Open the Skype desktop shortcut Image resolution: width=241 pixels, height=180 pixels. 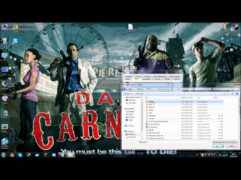[15, 42]
